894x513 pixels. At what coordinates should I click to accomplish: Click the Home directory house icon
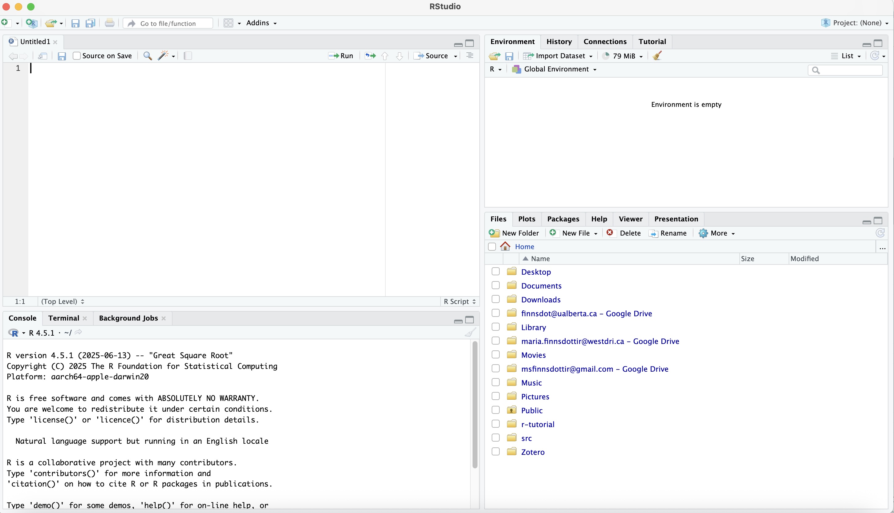(505, 246)
